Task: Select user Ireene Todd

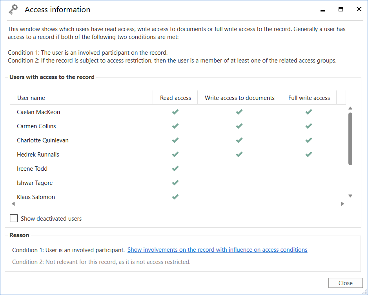Action: (32, 168)
